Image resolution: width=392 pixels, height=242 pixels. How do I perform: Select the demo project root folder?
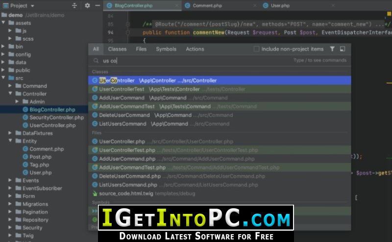16,15
